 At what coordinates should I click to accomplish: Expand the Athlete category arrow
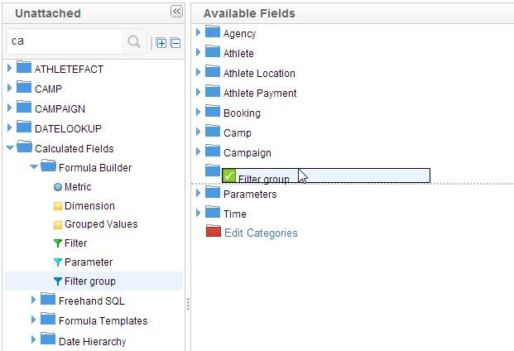[198, 52]
